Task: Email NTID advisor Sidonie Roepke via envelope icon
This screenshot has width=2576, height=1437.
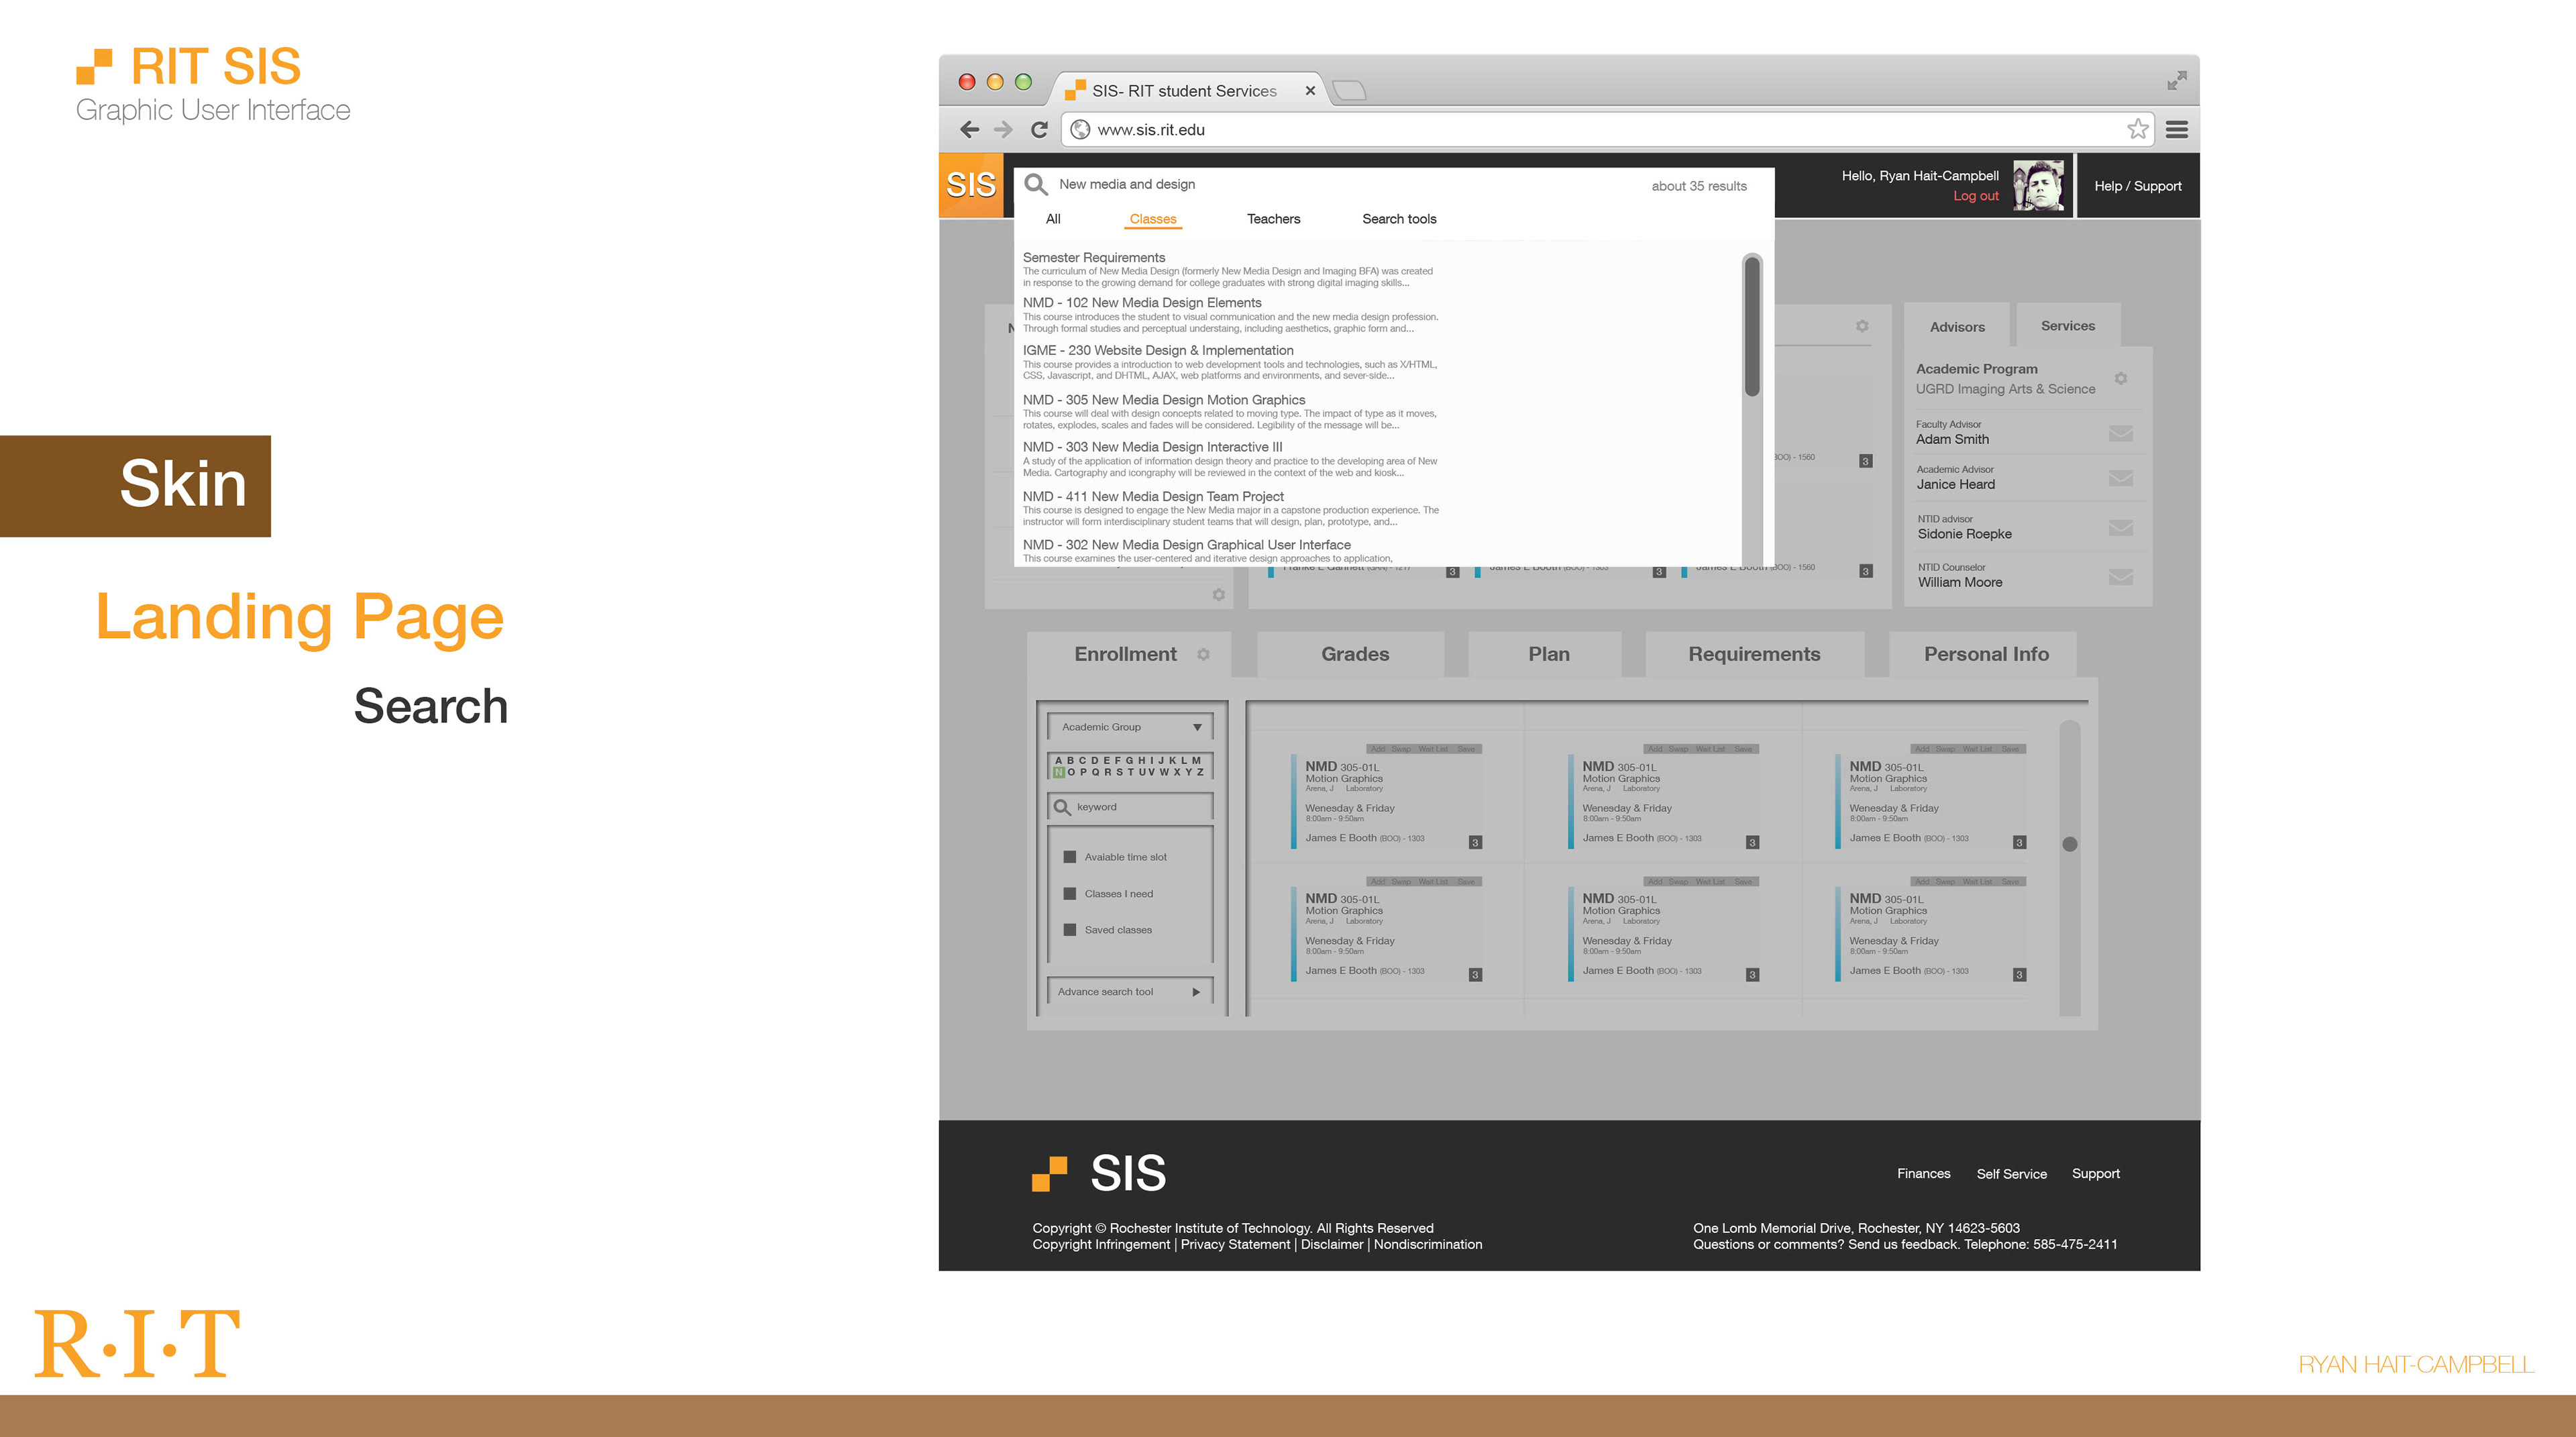Action: pos(2122,527)
